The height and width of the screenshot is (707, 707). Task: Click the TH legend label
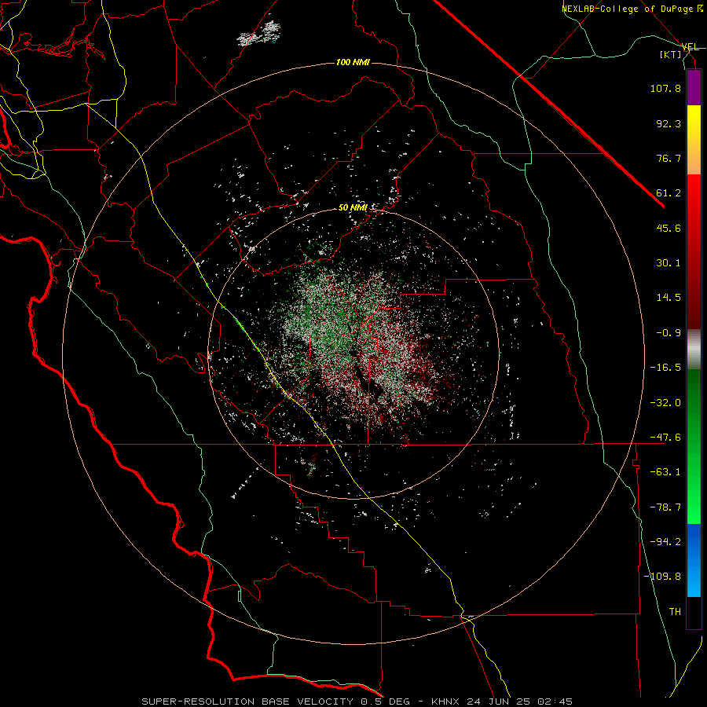coord(675,612)
